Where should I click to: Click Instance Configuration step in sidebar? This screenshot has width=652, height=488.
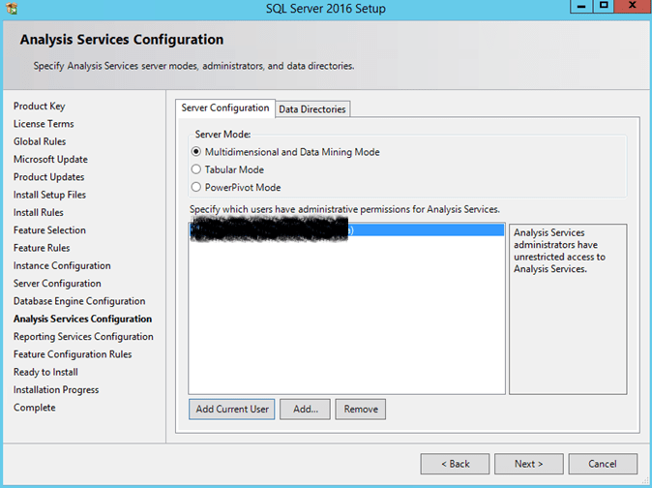click(62, 266)
